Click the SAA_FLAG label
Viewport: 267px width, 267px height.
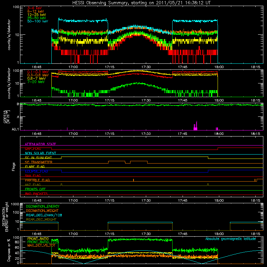point(33,176)
